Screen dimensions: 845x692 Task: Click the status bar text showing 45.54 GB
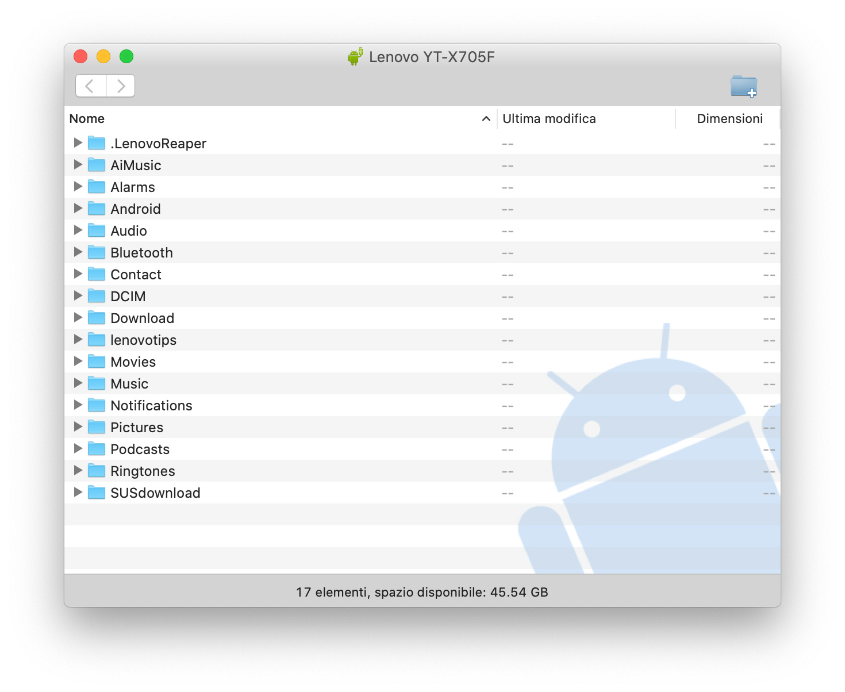pos(422,592)
